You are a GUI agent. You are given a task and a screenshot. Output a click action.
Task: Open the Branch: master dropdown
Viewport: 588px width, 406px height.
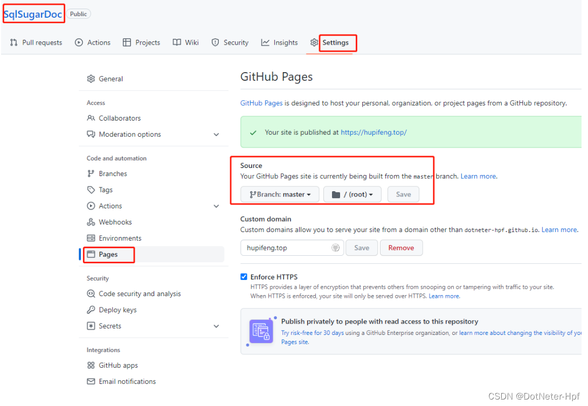(280, 194)
